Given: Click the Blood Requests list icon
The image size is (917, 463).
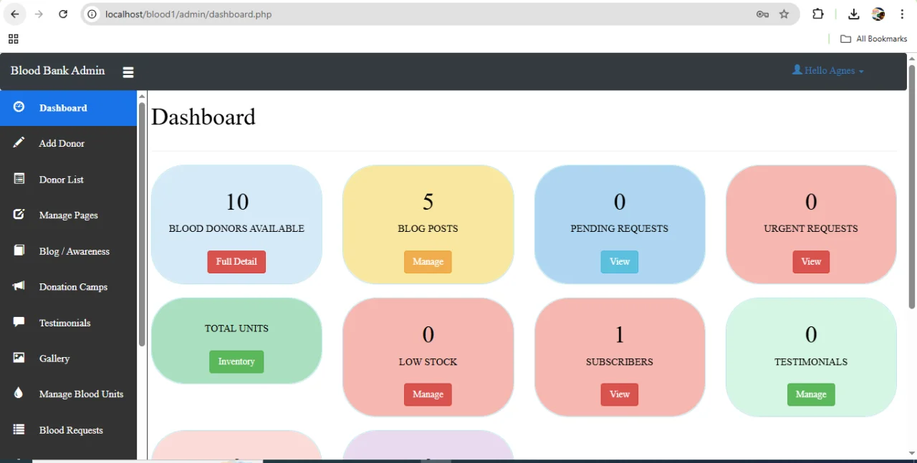Looking at the screenshot, I should (19, 429).
